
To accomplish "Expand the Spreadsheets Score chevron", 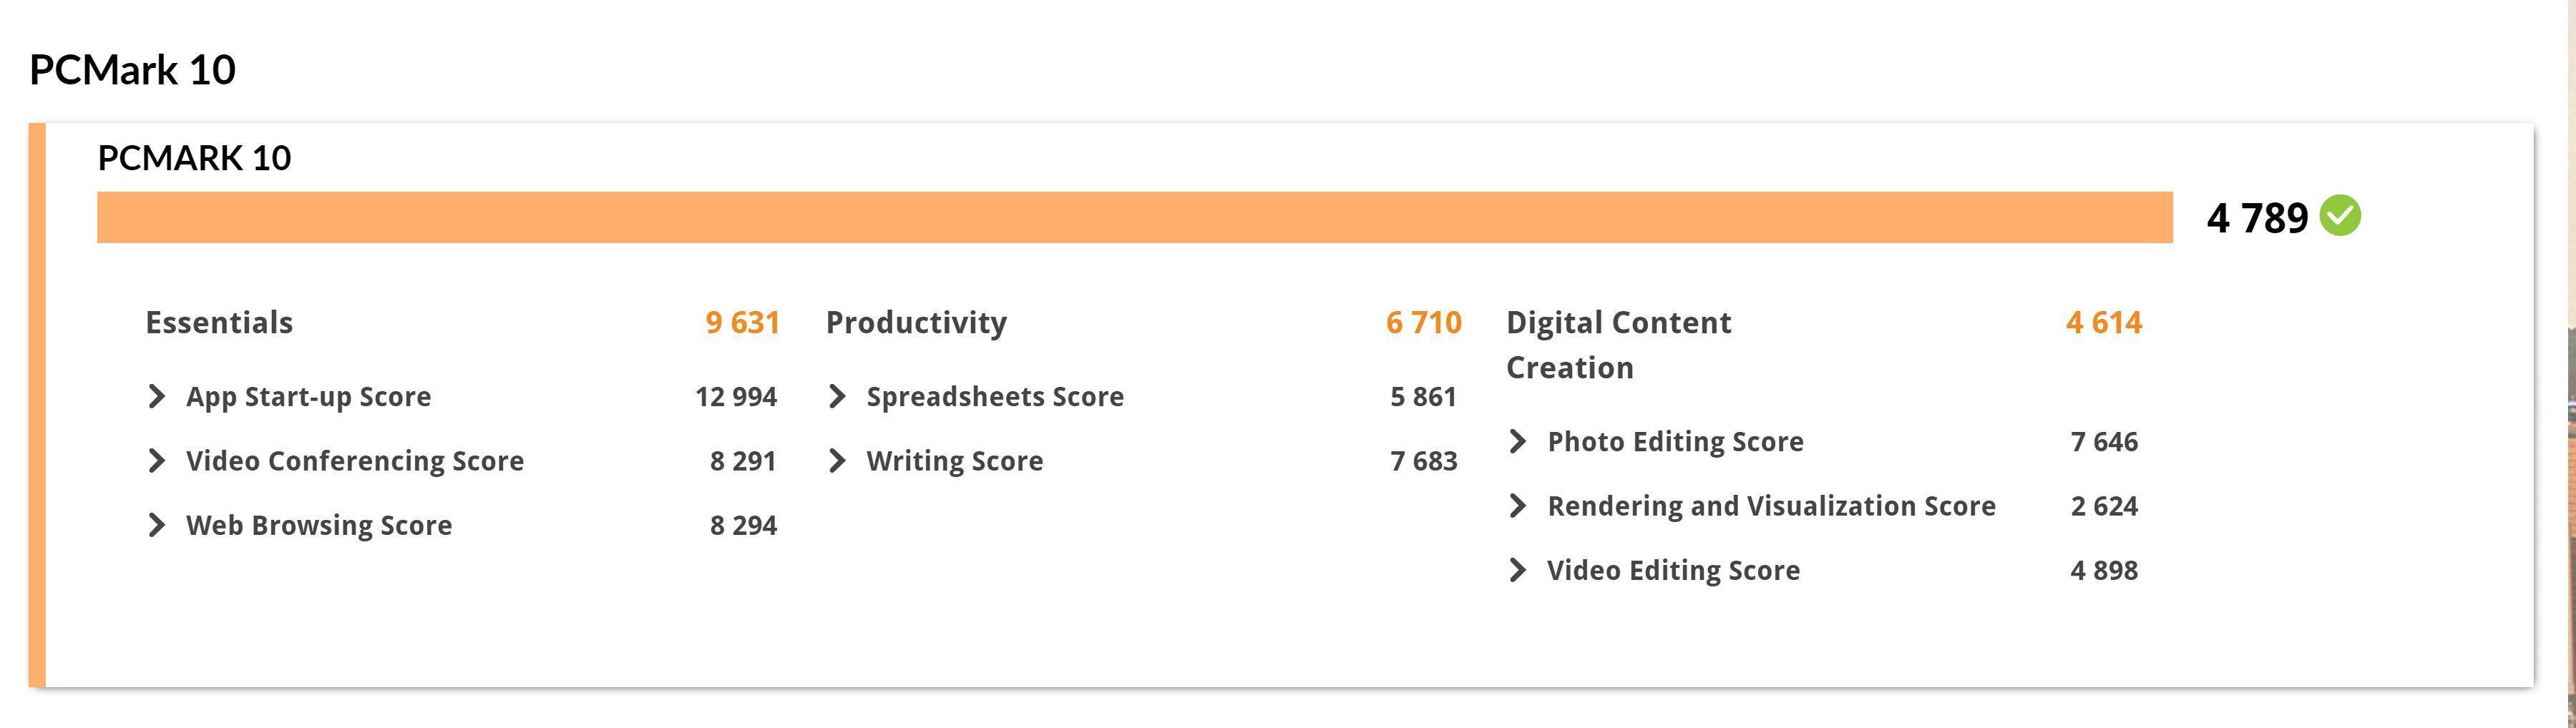I will [837, 396].
